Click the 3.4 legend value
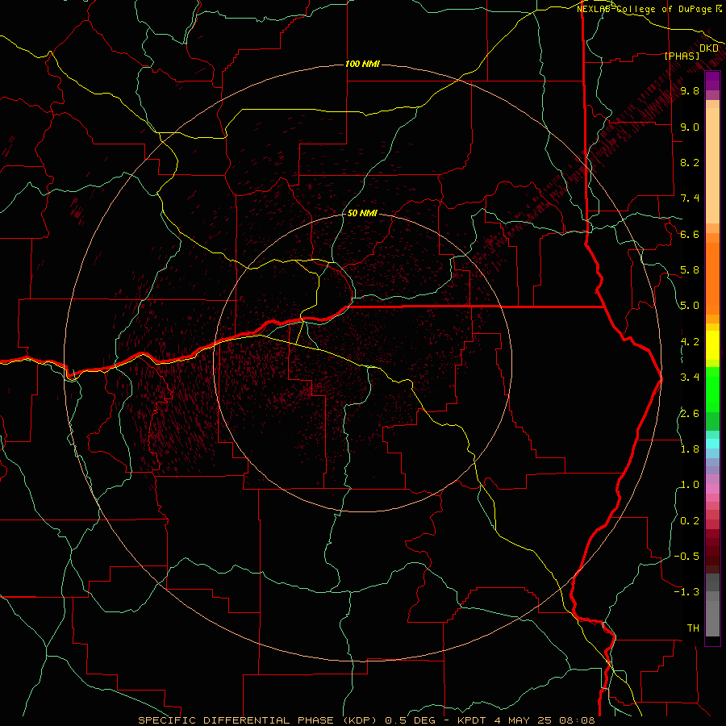The image size is (726, 726). pyautogui.click(x=690, y=378)
